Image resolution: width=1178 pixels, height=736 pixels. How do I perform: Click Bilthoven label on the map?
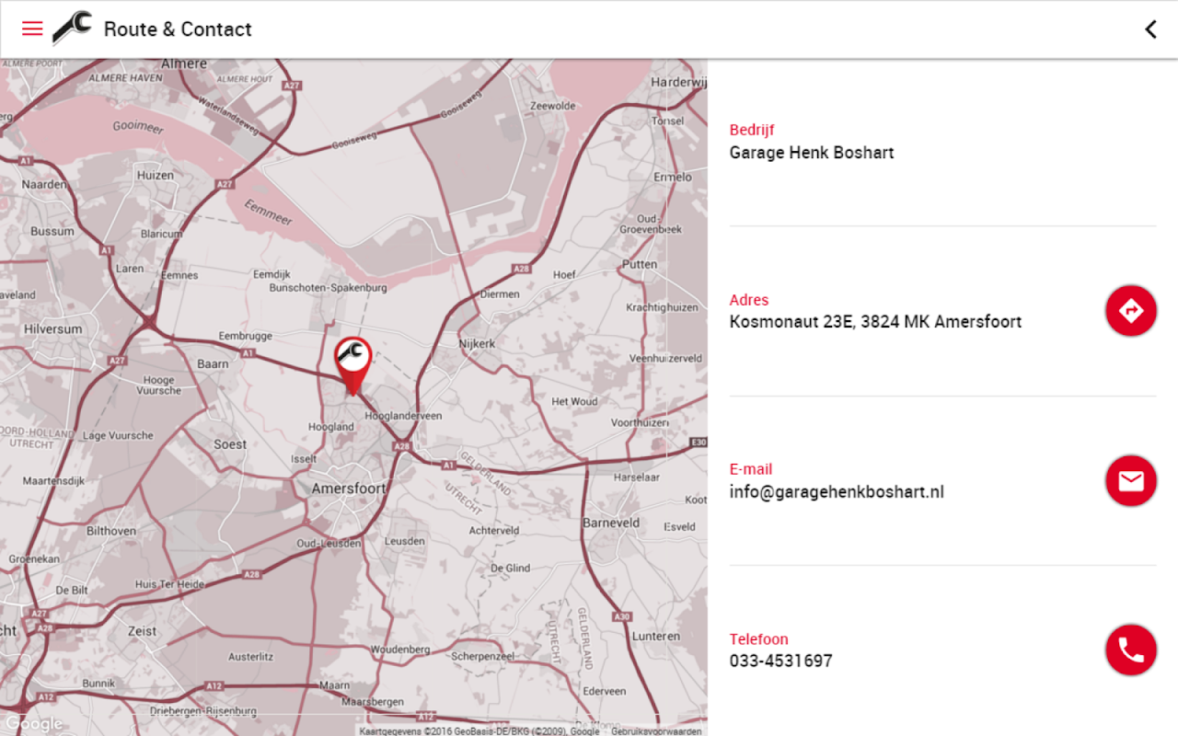[x=111, y=531]
